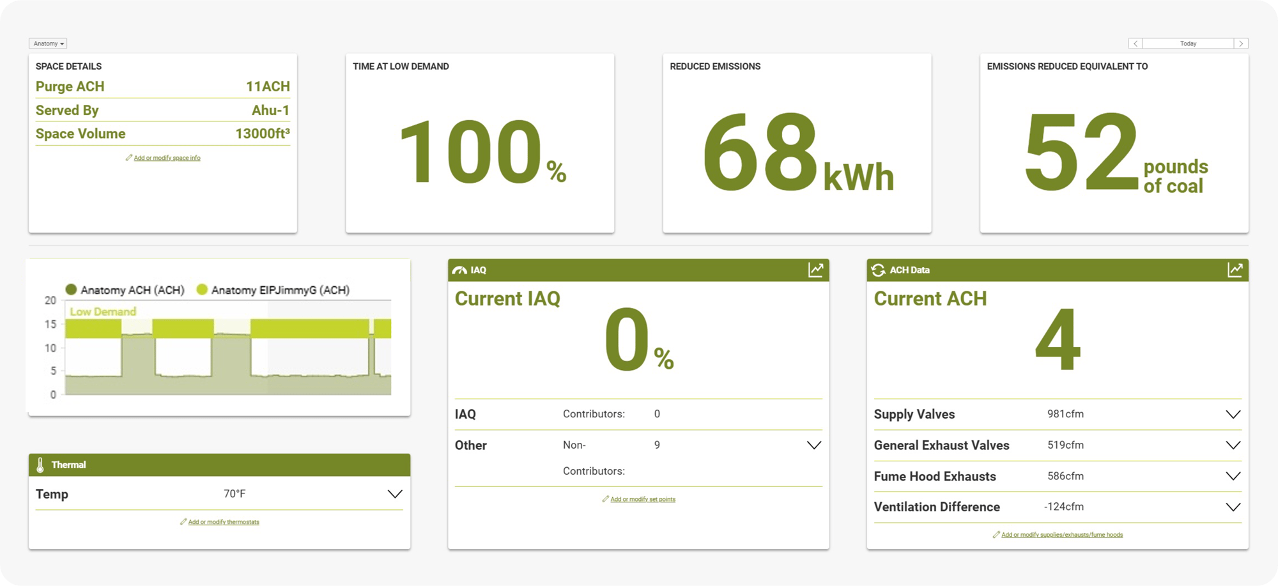Expand the Other non-contributors row
Viewport: 1278px width, 586px height.
point(813,445)
